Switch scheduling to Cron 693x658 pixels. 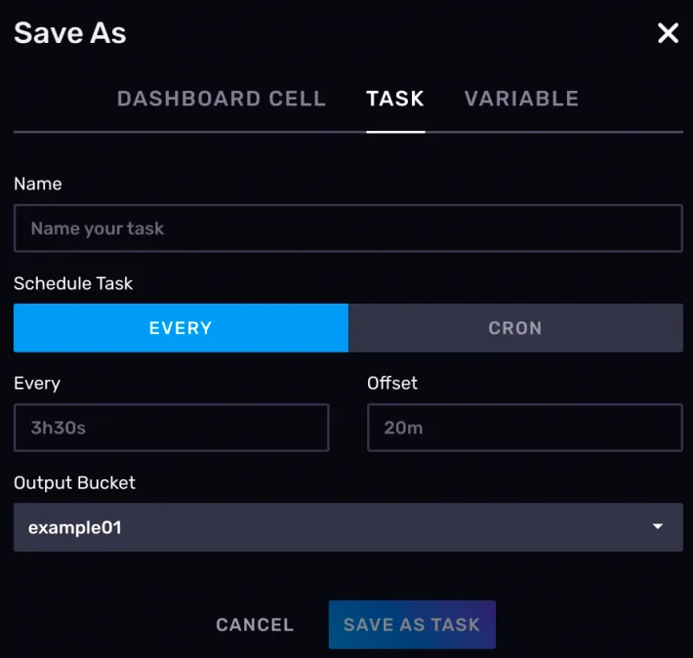515,328
